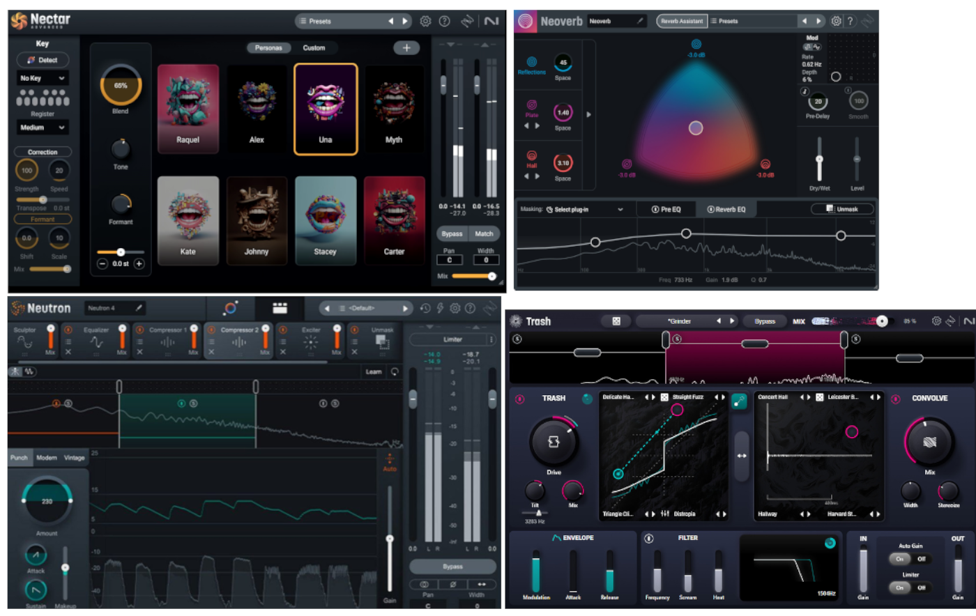Go to next Nectar preset arrow
The width and height of the screenshot is (976, 616).
pyautogui.click(x=405, y=22)
